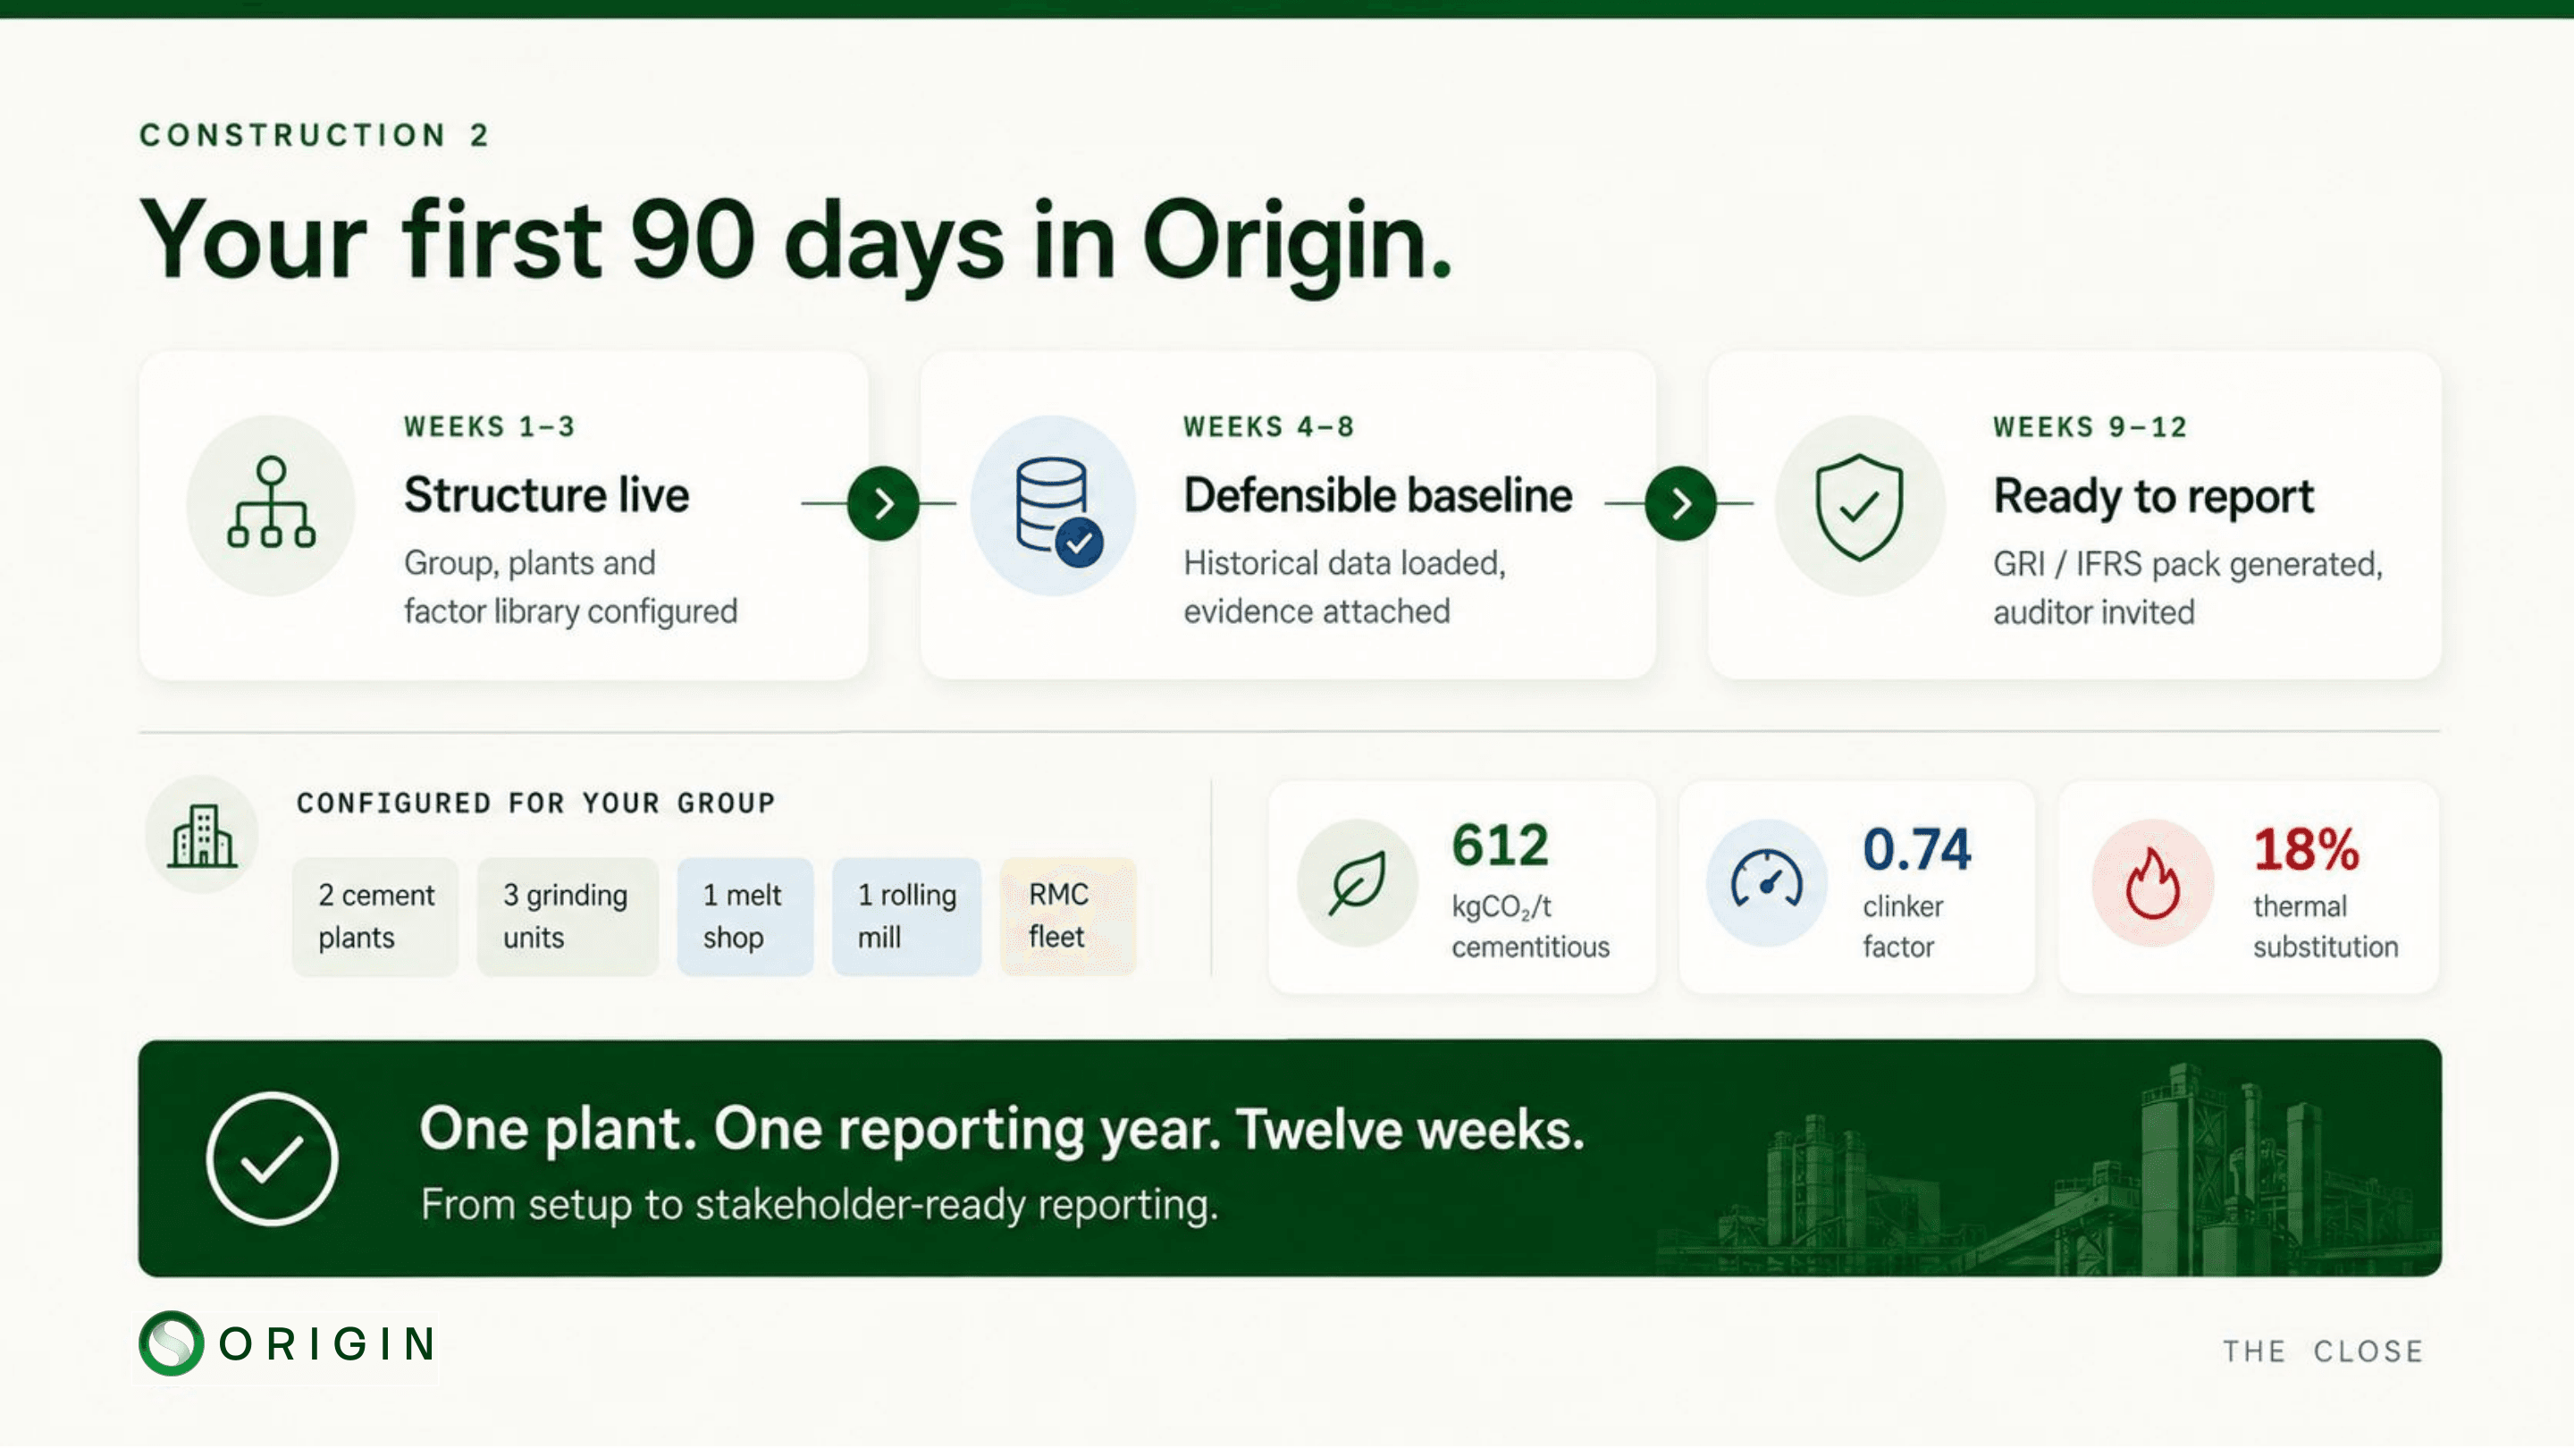Select the 1 melt shop chip

pos(745,916)
